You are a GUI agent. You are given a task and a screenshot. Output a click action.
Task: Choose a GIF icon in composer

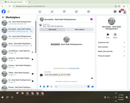(x=51, y=86)
